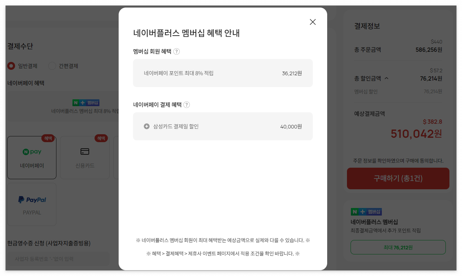Open help icon next to 멤버십 회원 혜택
The width and height of the screenshot is (462, 276).
pyautogui.click(x=177, y=51)
